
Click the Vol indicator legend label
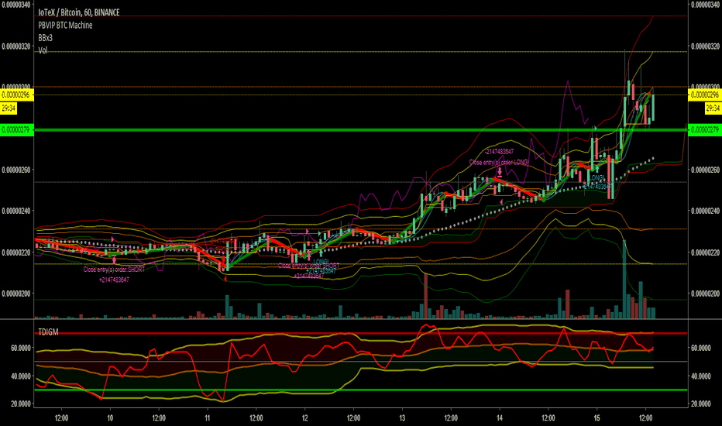pyautogui.click(x=43, y=50)
